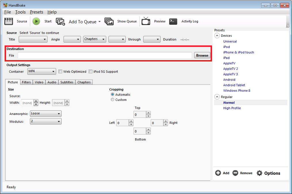
Task: Select the AppleTV preset
Action: [229, 63]
